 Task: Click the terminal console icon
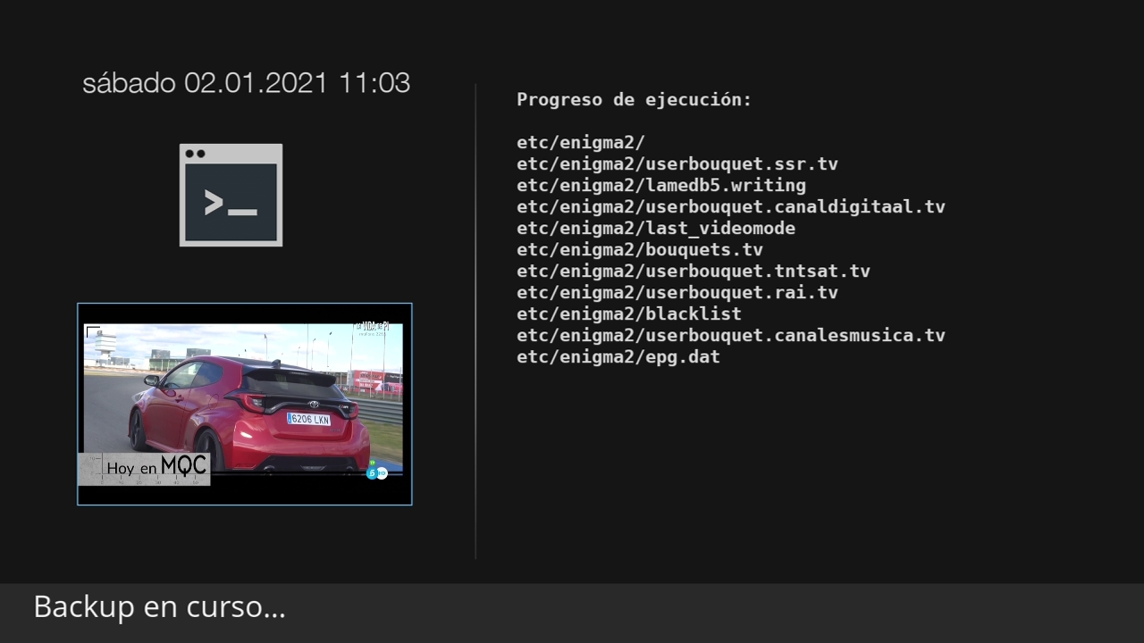[x=231, y=195]
